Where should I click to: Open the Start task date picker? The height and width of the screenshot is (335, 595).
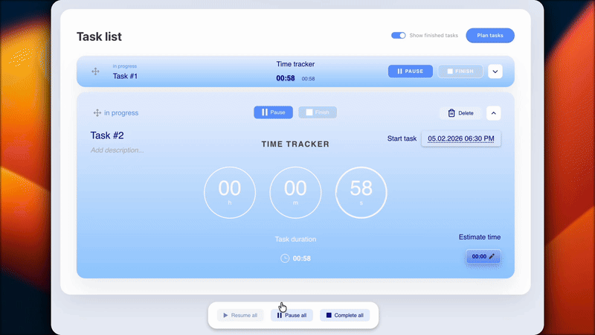461,138
